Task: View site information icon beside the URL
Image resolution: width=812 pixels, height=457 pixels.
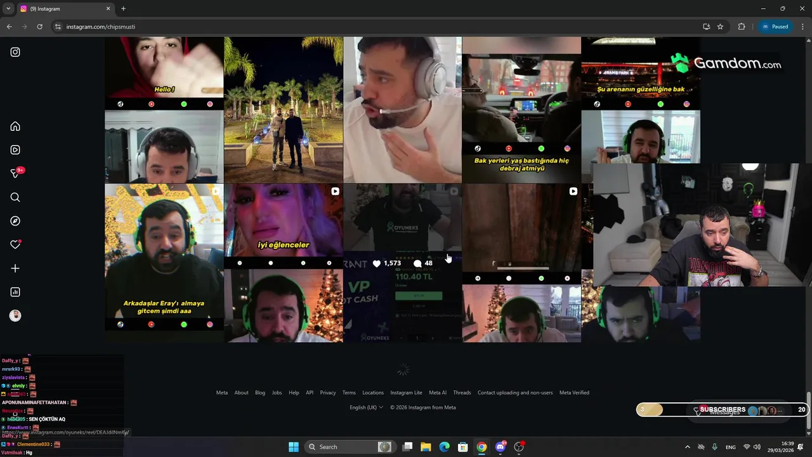Action: (x=58, y=27)
